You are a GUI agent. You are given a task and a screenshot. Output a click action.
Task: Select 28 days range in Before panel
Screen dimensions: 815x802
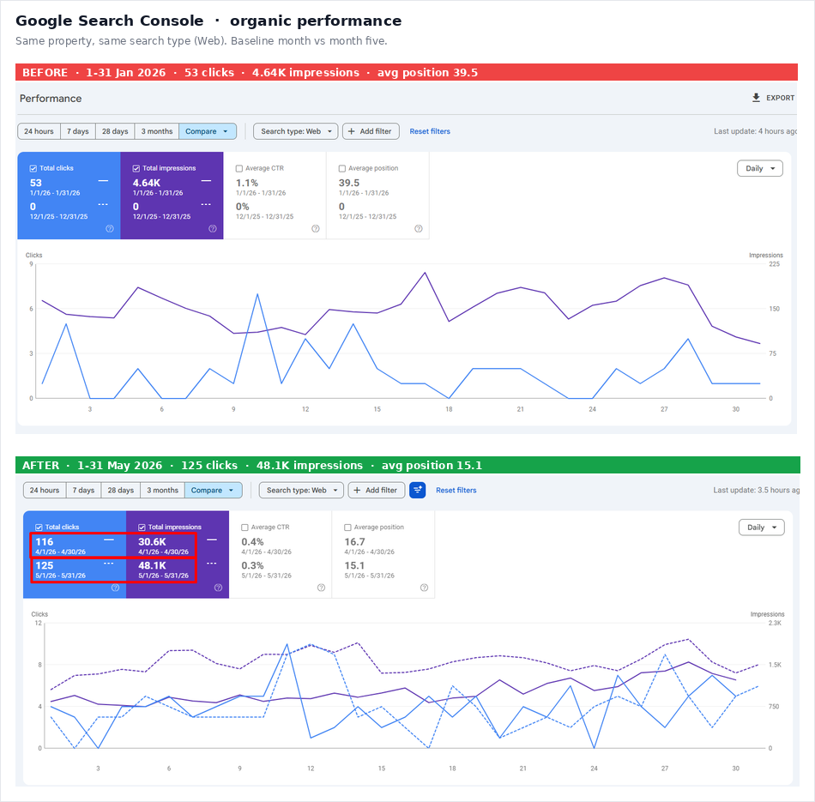coord(115,131)
